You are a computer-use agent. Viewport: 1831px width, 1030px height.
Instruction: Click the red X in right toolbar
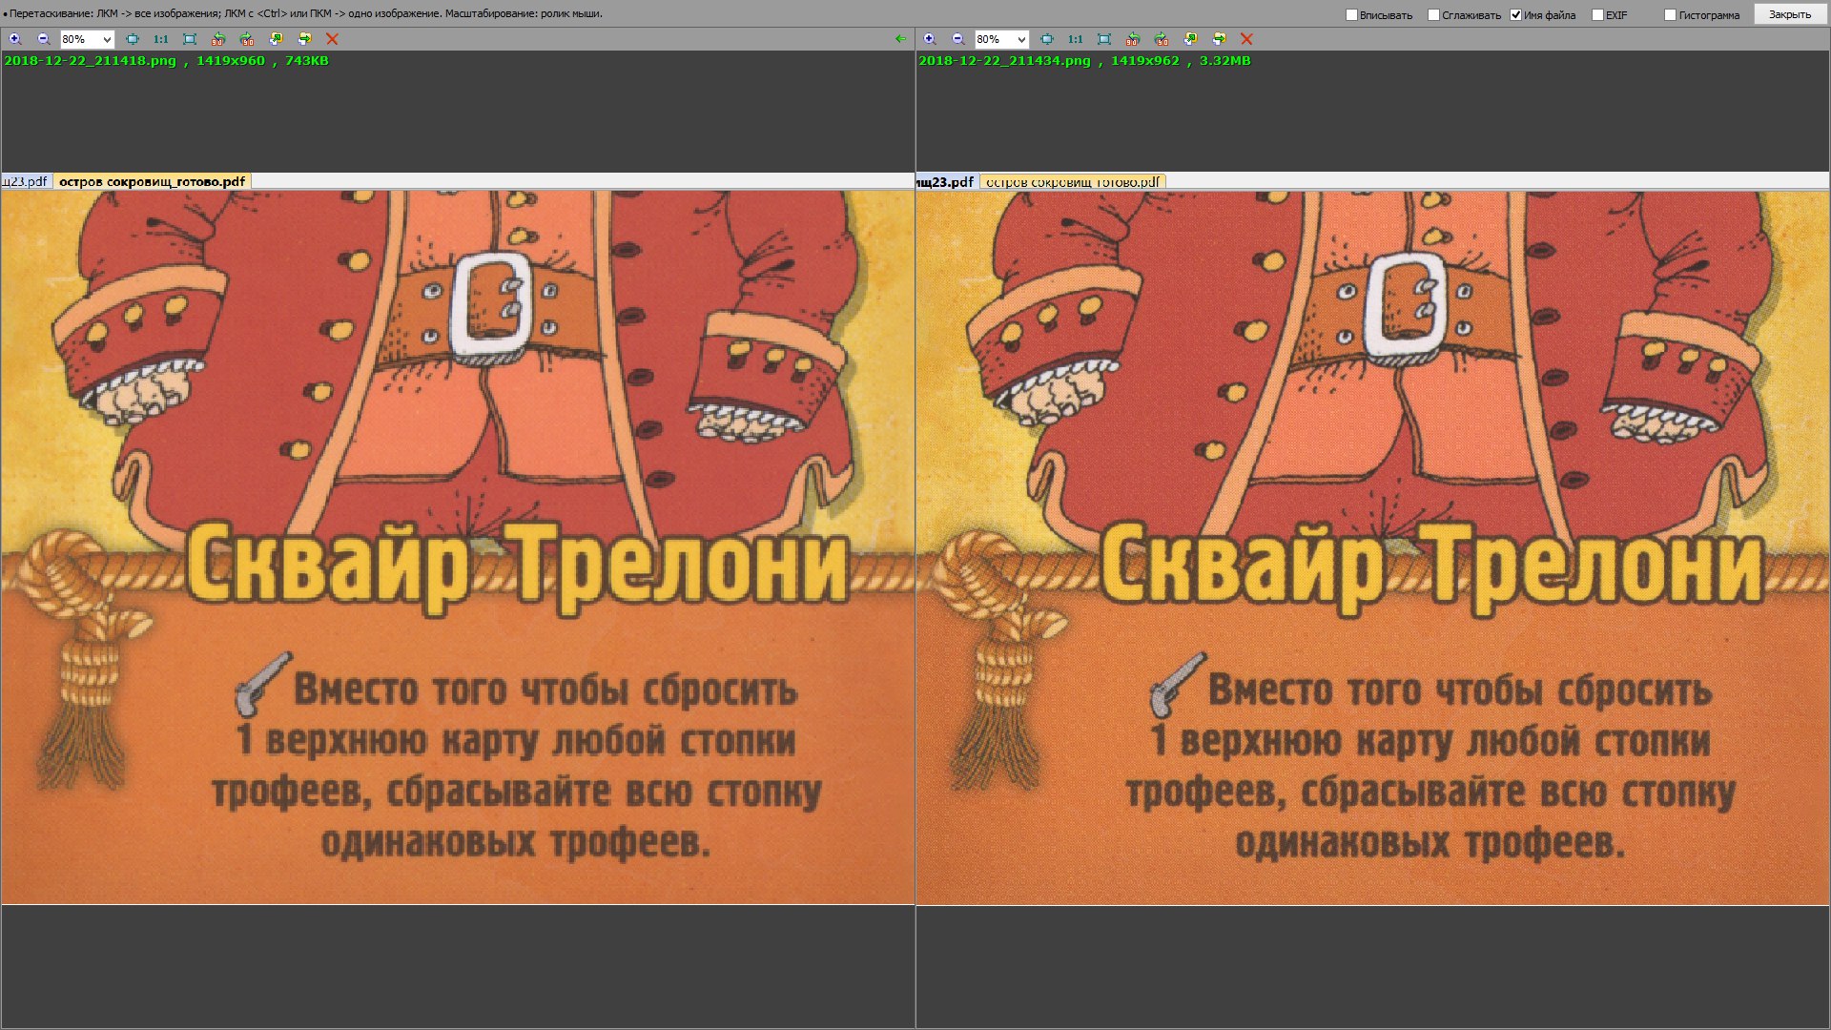coord(1246,39)
